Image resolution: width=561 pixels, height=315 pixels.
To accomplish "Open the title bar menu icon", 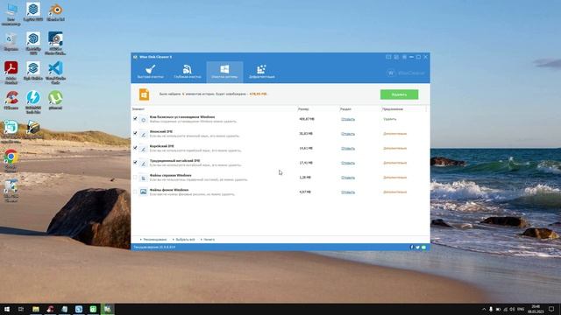I will (x=404, y=57).
